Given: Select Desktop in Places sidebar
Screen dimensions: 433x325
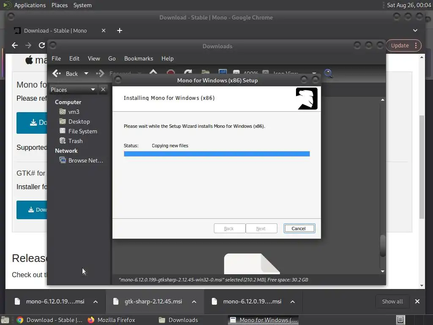Looking at the screenshot, I should click(74, 121).
